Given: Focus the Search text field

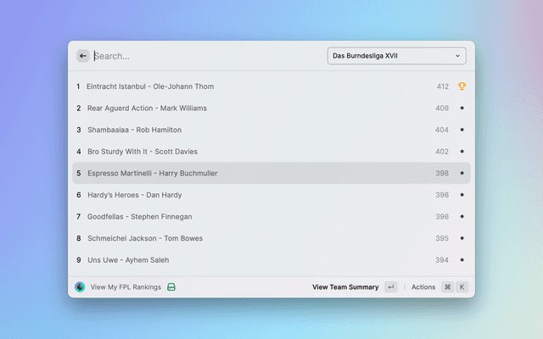Looking at the screenshot, I should (x=204, y=56).
